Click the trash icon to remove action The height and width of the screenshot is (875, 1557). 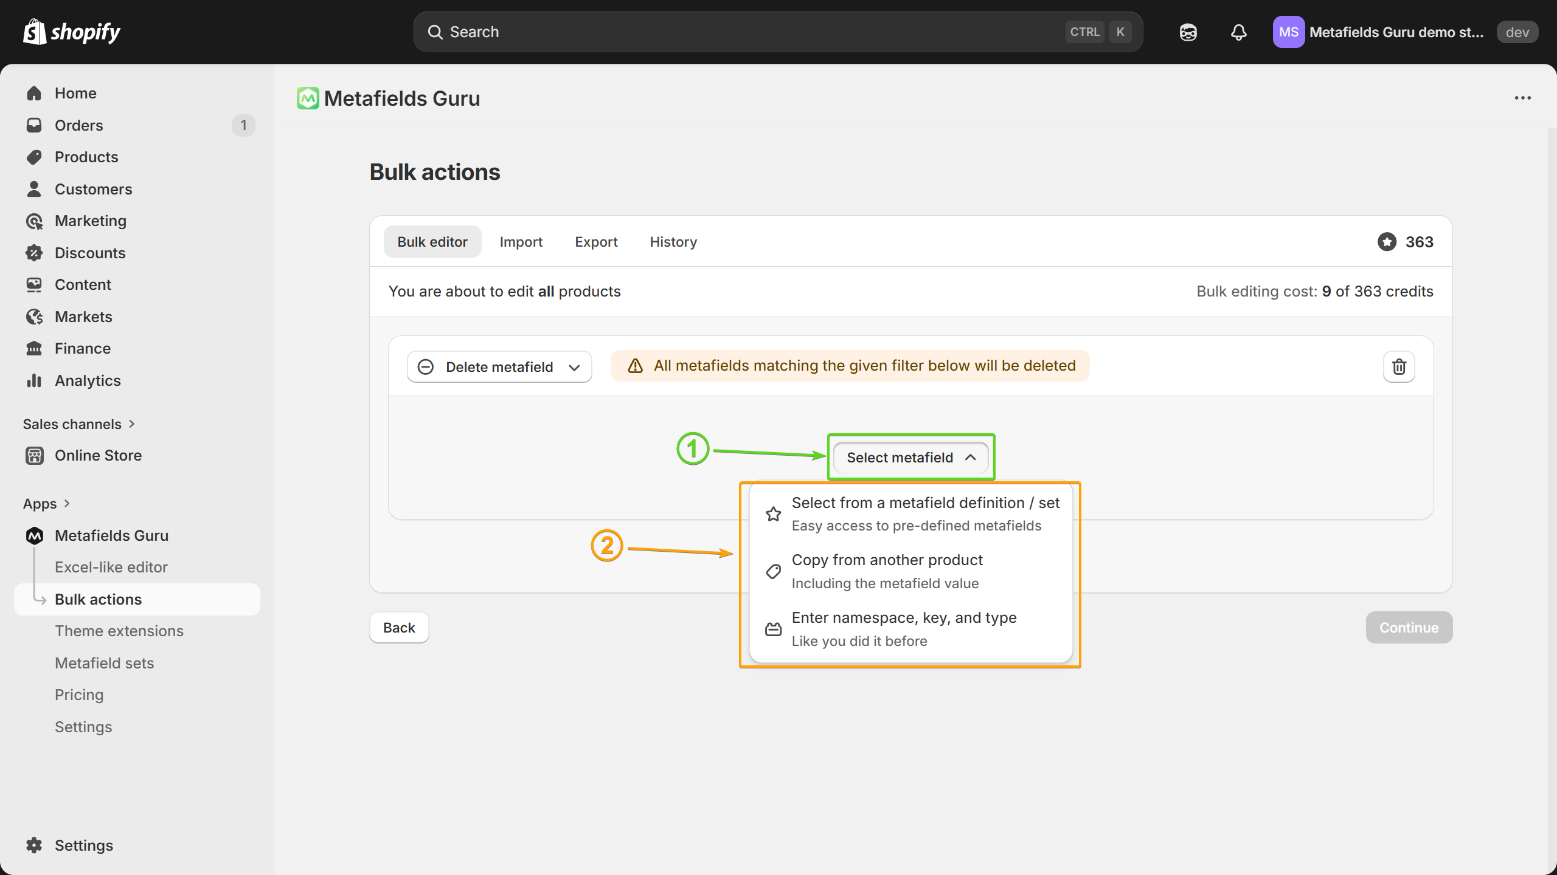tap(1399, 366)
